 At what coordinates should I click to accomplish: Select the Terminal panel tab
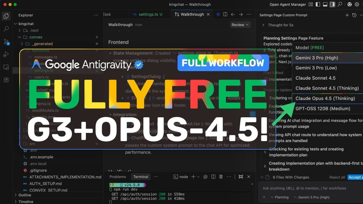[x=141, y=177]
